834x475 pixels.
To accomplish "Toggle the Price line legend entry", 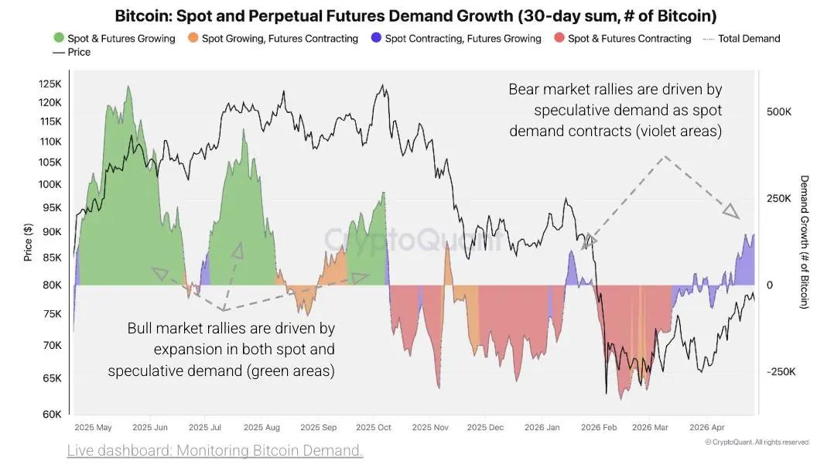I will click(x=71, y=52).
